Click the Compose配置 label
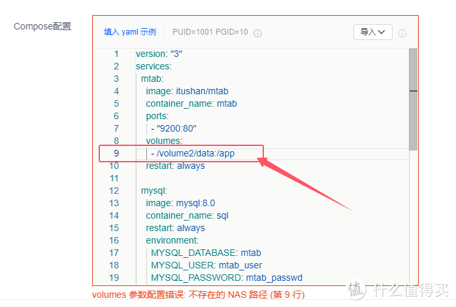Image resolution: width=456 pixels, height=307 pixels. [42, 26]
